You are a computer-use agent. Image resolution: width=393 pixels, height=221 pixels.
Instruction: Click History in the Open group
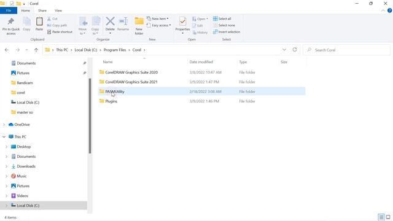coord(200,33)
